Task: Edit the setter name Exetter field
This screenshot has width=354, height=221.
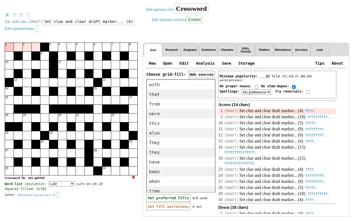Action: click(195, 19)
